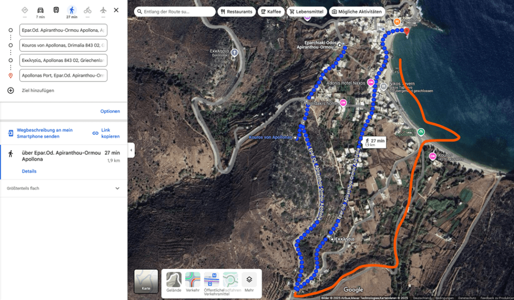Viewport: 514px width, 300px height.
Task: Pick the best travel mode icon
Action: coord(25,10)
